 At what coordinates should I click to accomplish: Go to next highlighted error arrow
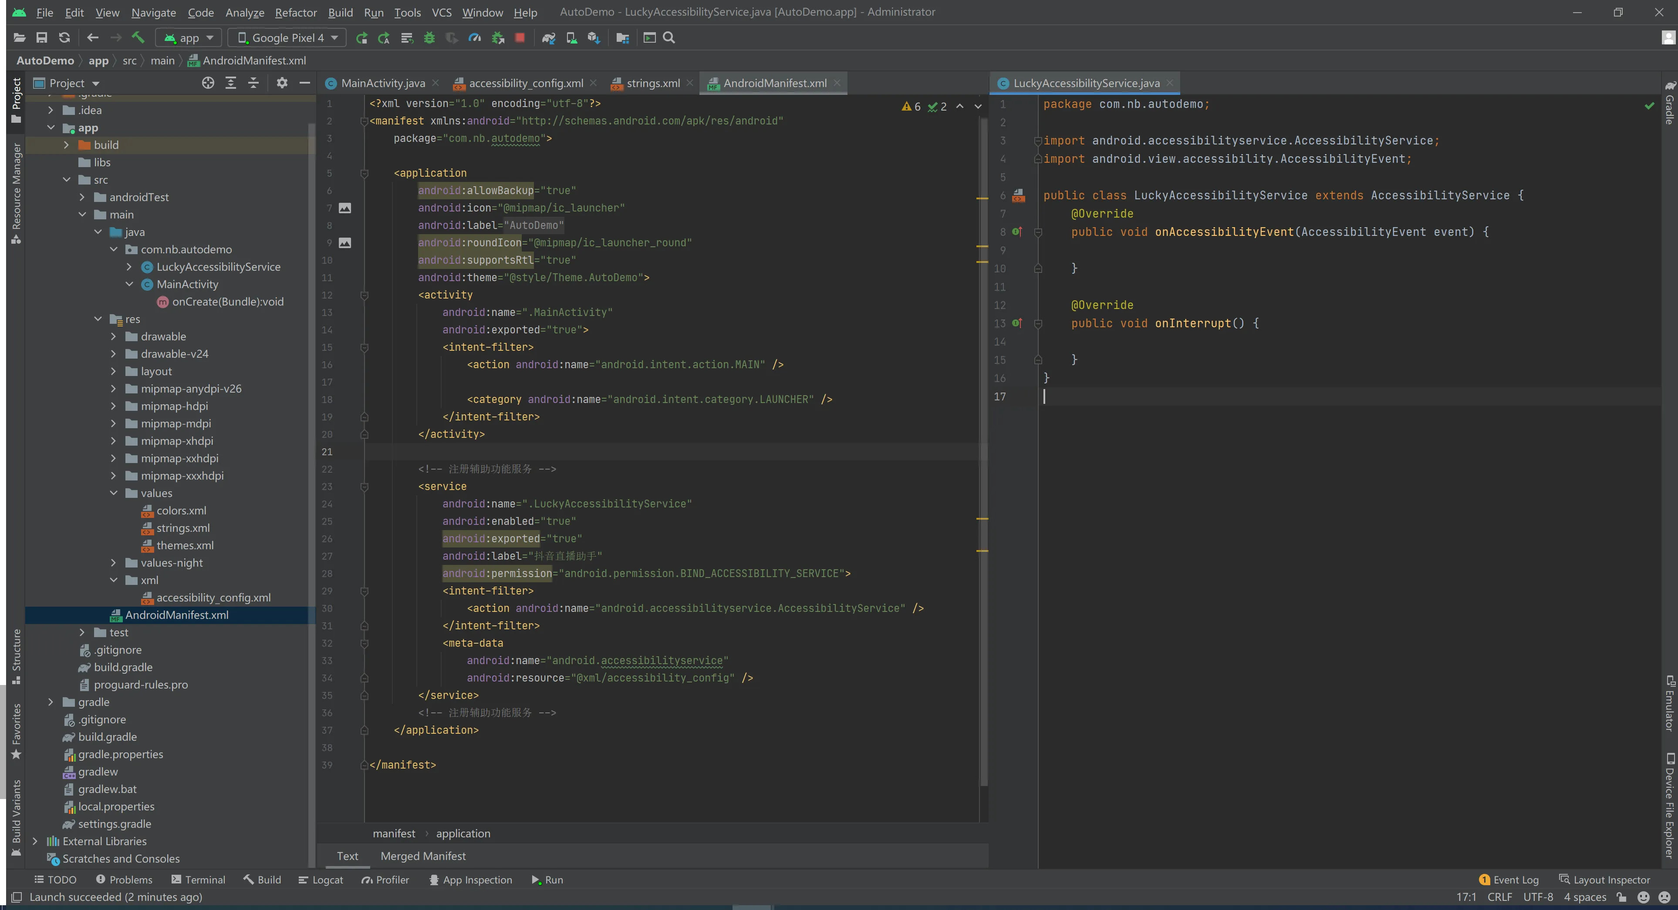[x=978, y=107]
